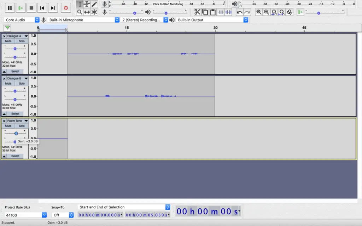The image size is (362, 226).
Task: Click the Pause button
Action: click(10, 8)
